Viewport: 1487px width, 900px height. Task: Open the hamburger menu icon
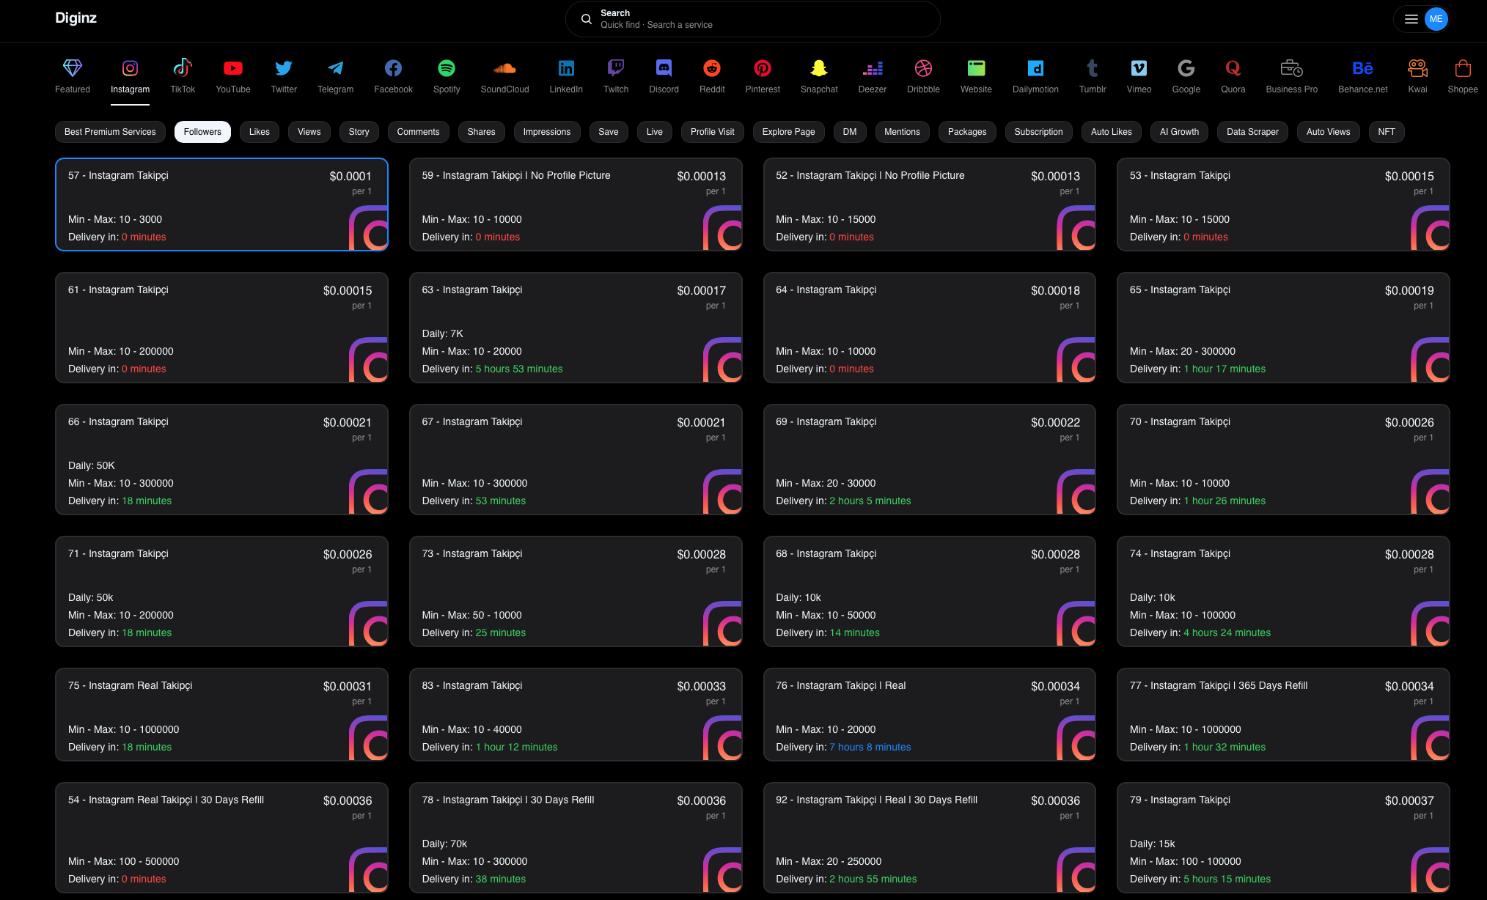pyautogui.click(x=1411, y=19)
